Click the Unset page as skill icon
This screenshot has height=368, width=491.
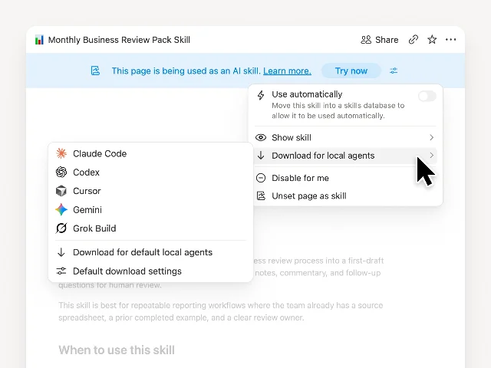click(261, 196)
